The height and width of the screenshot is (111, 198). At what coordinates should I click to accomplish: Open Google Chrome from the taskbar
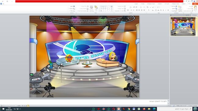pyautogui.click(x=129, y=109)
